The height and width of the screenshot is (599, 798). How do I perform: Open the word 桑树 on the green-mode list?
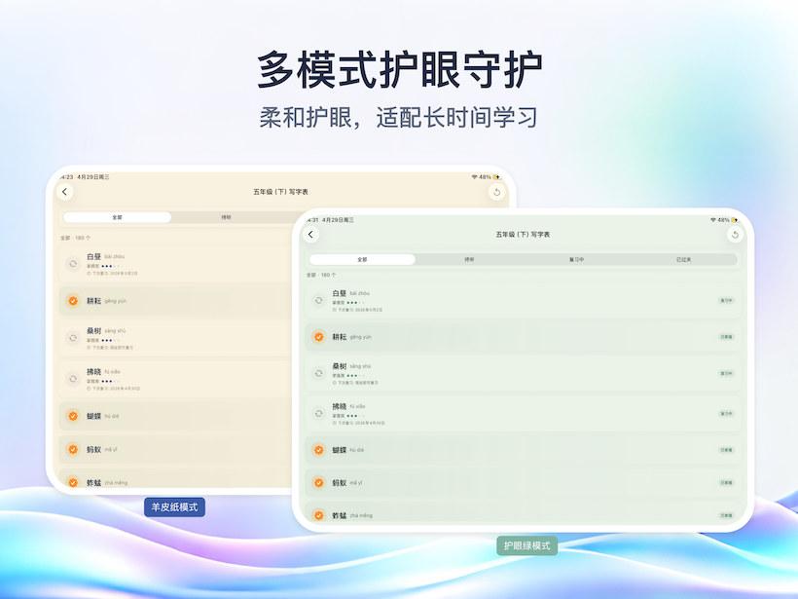pos(340,366)
